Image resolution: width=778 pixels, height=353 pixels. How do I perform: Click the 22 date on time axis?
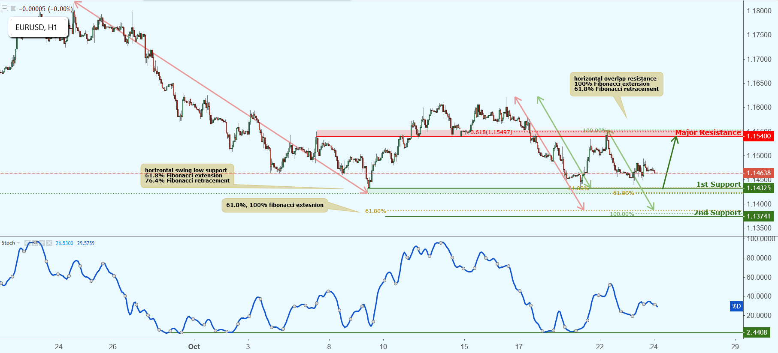click(x=599, y=347)
